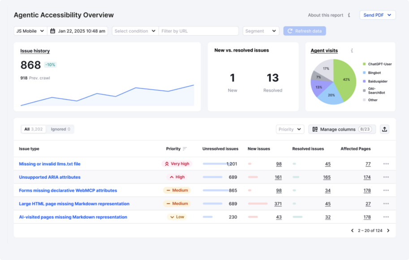Click the Very high priority badge
Screen dimensions: 409x260
coord(177,164)
